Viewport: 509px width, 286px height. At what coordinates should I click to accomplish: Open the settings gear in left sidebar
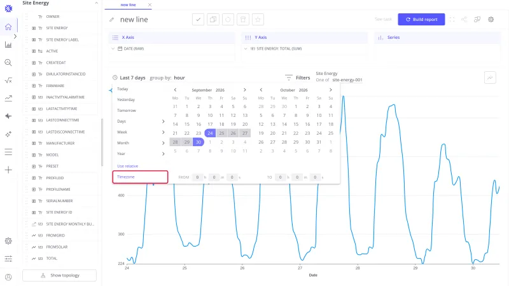tap(8, 241)
